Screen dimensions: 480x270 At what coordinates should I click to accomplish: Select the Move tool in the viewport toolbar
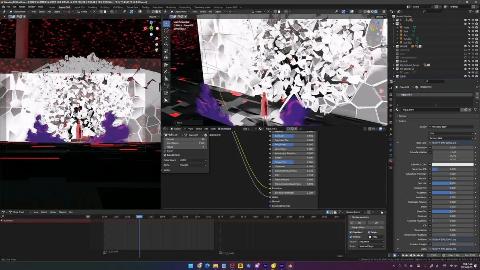[x=166, y=37]
